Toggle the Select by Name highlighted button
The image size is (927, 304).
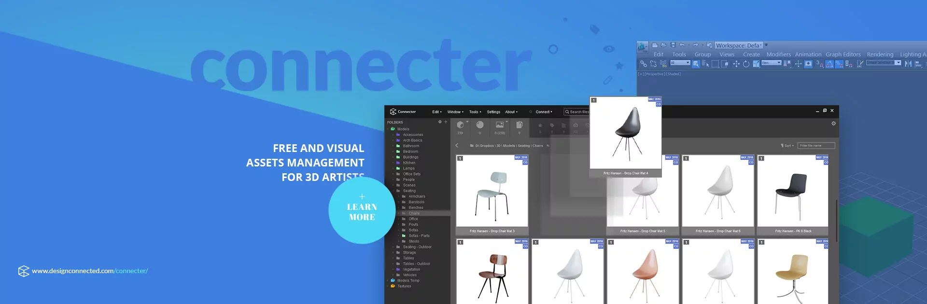[696, 64]
